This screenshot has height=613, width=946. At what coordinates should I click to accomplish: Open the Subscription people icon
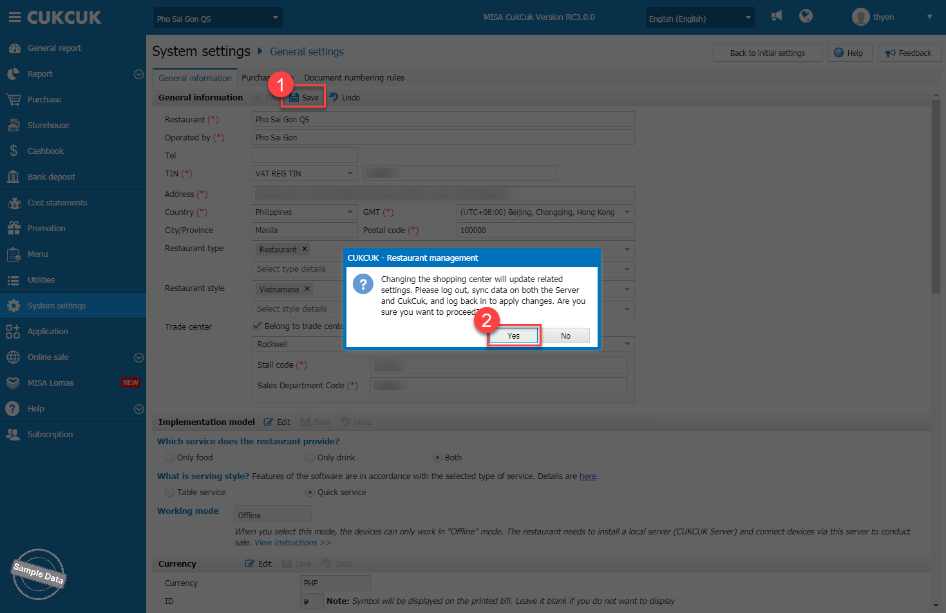[x=14, y=435]
